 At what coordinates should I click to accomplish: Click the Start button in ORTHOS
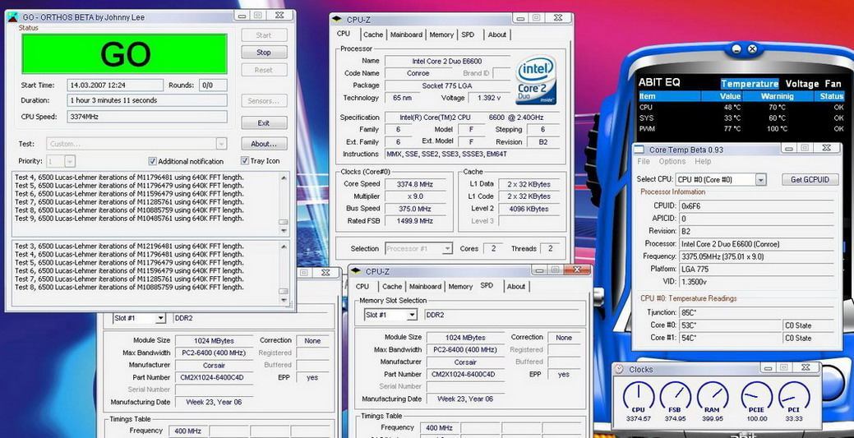(264, 35)
